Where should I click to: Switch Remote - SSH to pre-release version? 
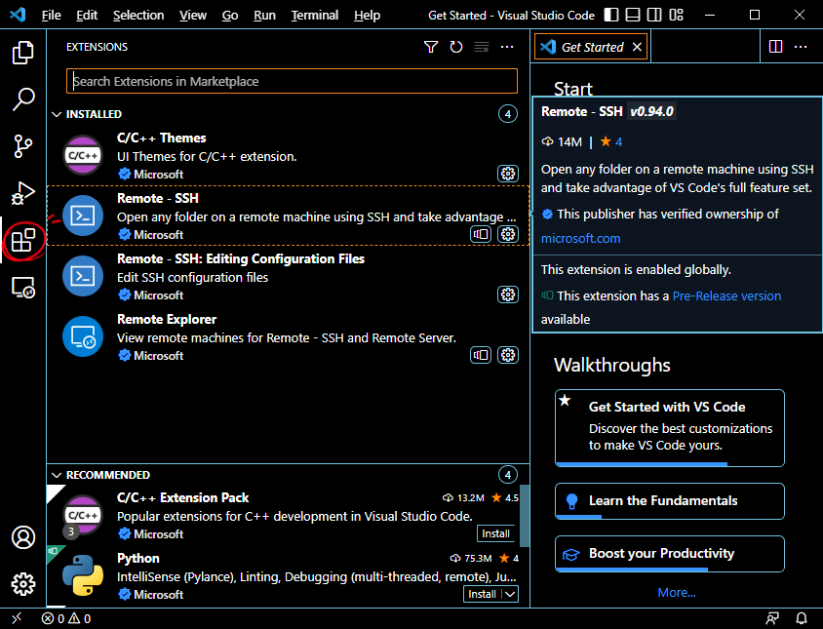[x=481, y=234]
